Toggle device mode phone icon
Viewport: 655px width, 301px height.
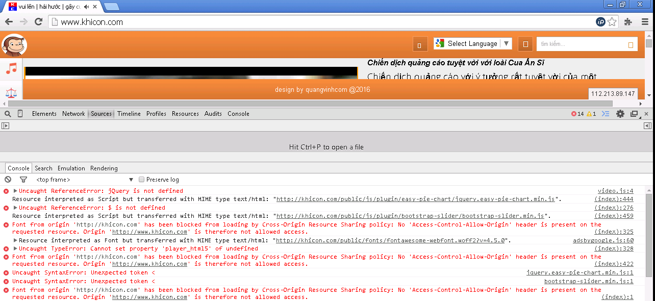click(x=20, y=114)
